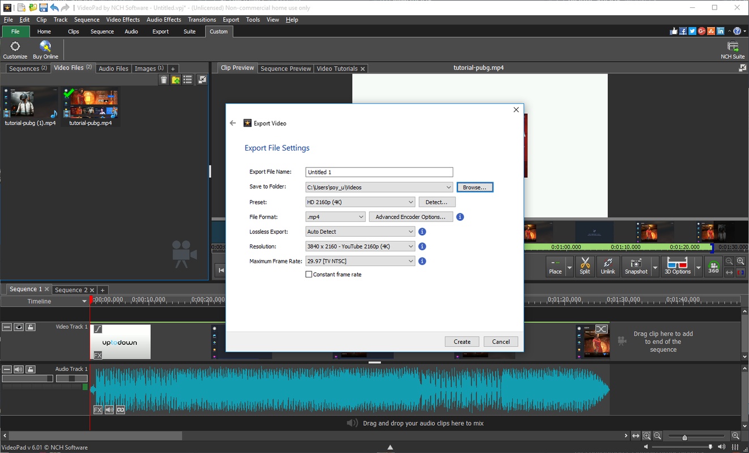Click the Export File Name field
Viewport: 749px width, 453px height.
click(379, 172)
